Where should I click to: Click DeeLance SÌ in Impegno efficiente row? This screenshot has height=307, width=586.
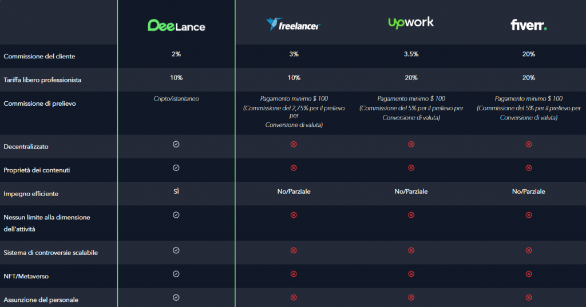pyautogui.click(x=176, y=191)
